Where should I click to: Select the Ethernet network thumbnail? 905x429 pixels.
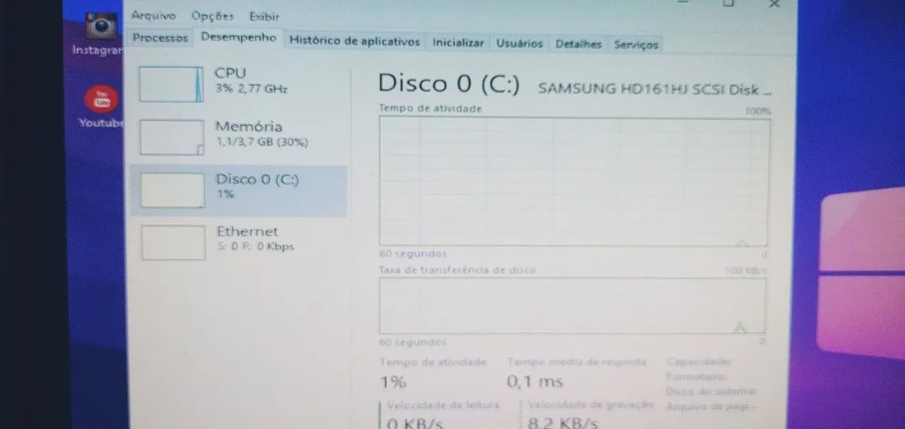tap(173, 242)
